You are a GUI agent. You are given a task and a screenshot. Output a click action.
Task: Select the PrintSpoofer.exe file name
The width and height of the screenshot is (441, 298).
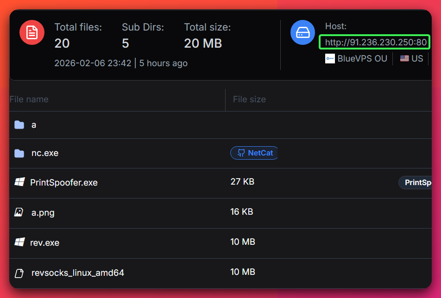(64, 182)
